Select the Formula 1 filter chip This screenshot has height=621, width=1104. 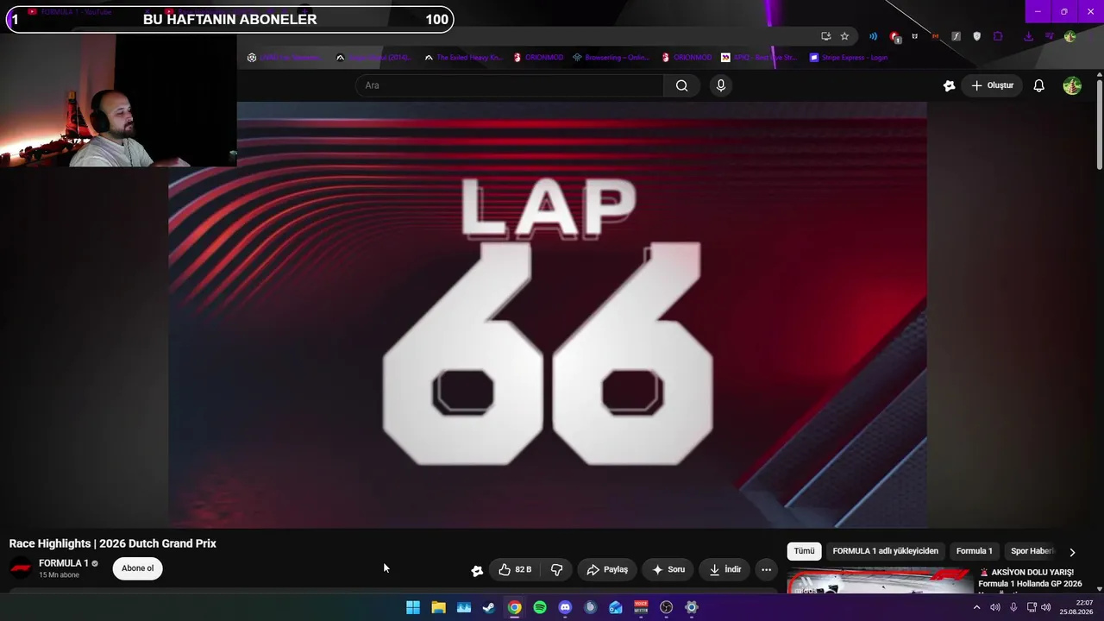974,551
